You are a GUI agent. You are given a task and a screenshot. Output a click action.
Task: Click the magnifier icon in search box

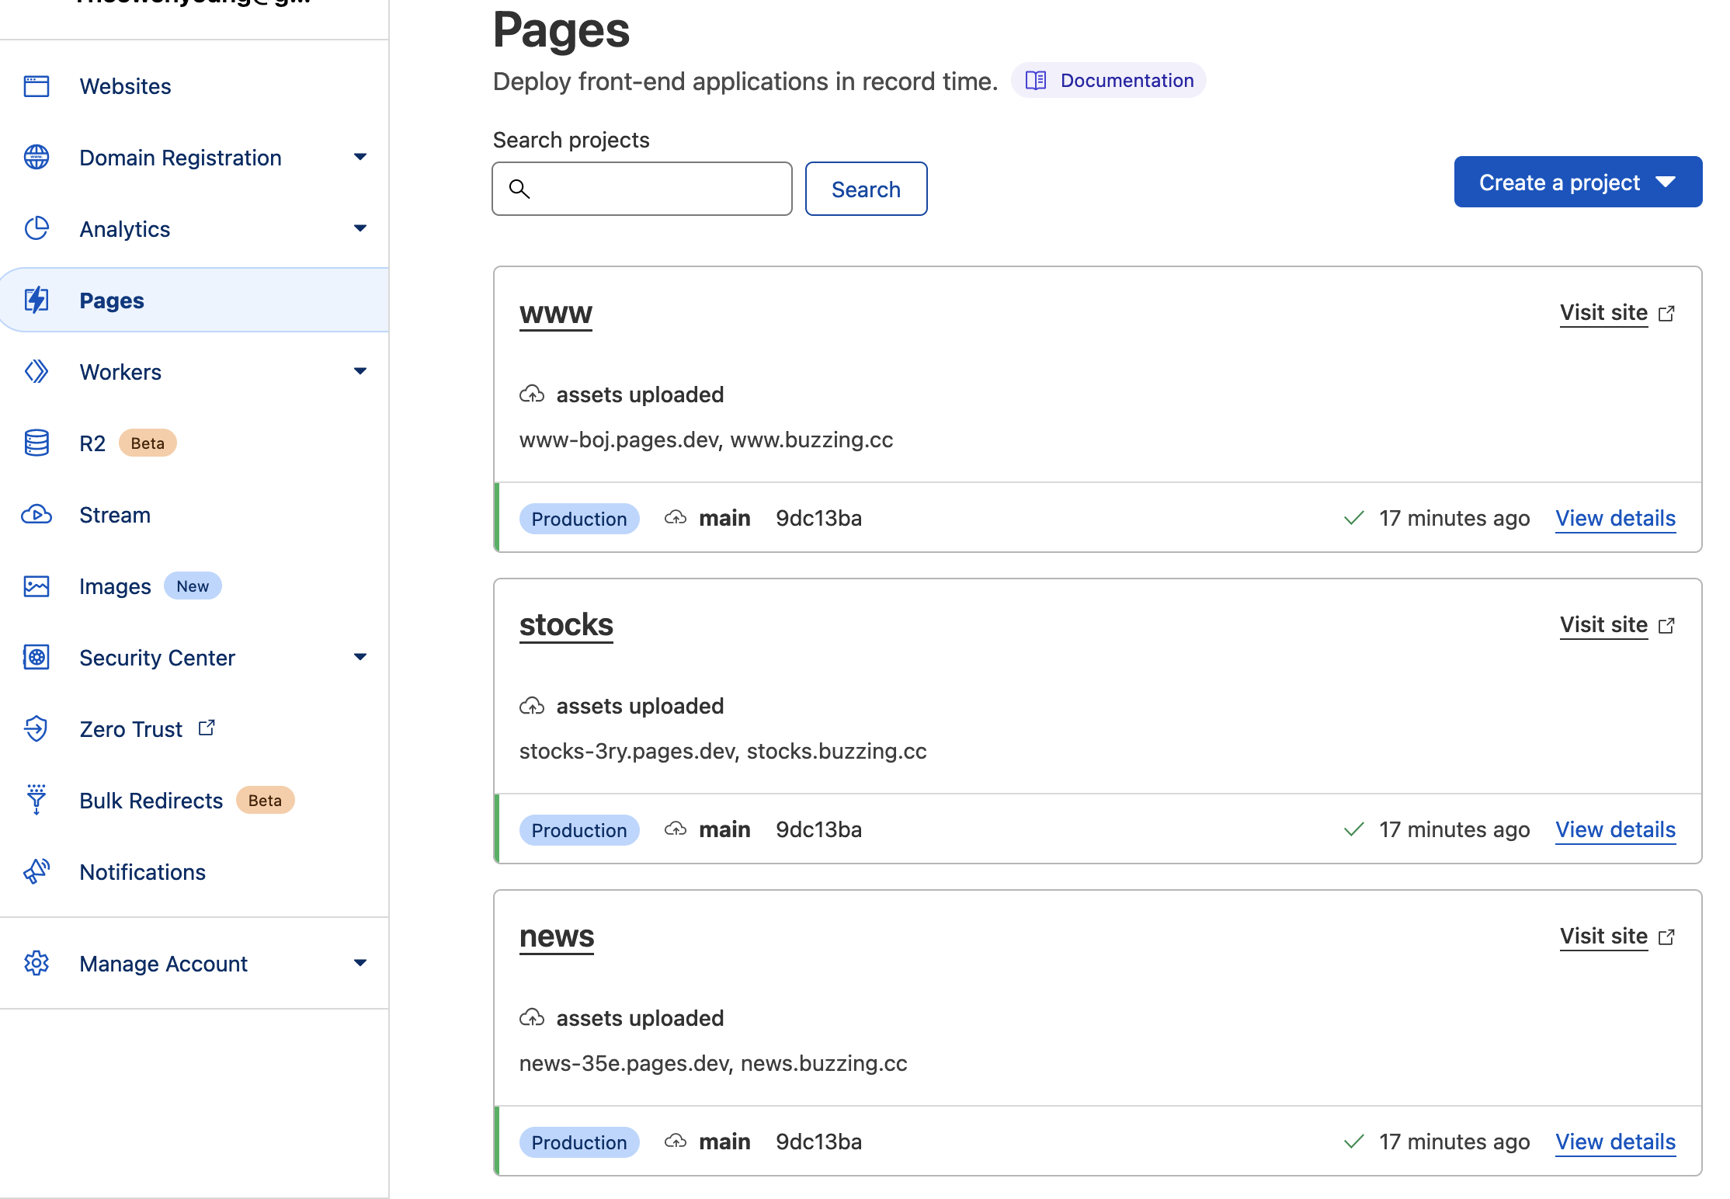[x=519, y=189]
